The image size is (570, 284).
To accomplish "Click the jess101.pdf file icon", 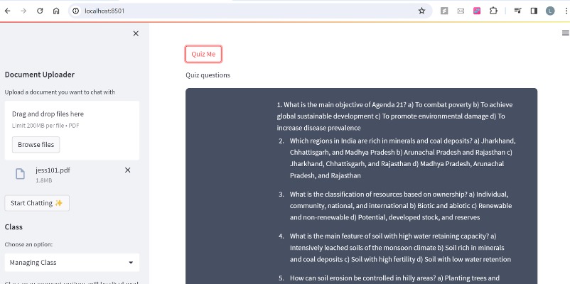I will [x=21, y=174].
